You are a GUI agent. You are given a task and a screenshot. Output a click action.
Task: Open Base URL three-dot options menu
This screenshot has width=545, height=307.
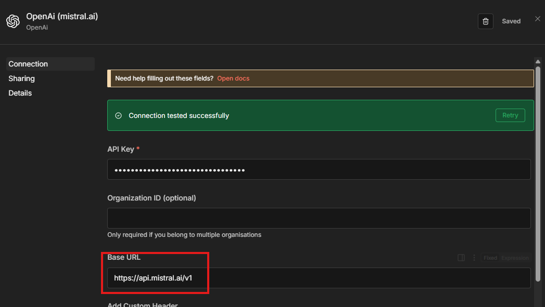point(474,258)
